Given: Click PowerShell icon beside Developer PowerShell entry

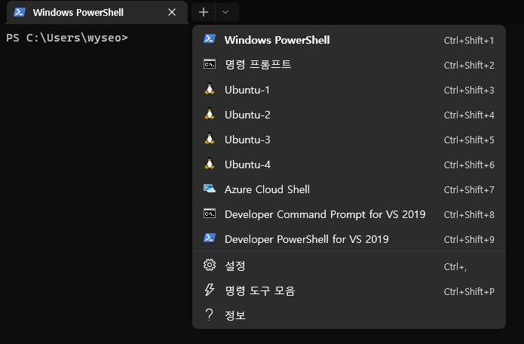Looking at the screenshot, I should point(210,238).
